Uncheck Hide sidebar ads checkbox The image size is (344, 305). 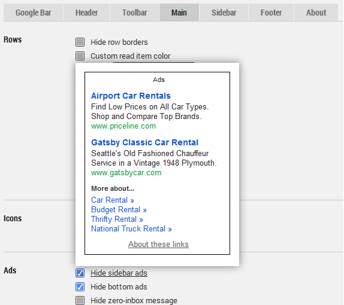coord(80,273)
